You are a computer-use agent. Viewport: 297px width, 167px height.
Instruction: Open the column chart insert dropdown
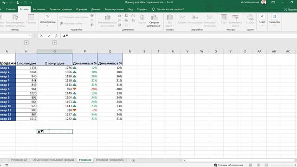coord(120,15)
